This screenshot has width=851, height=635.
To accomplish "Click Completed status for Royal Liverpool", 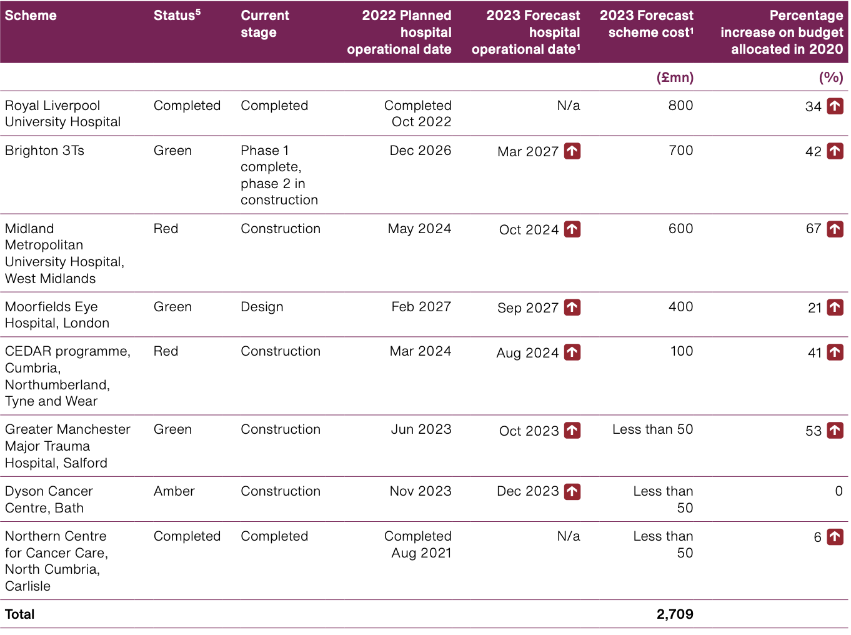I will pyautogui.click(x=187, y=106).
